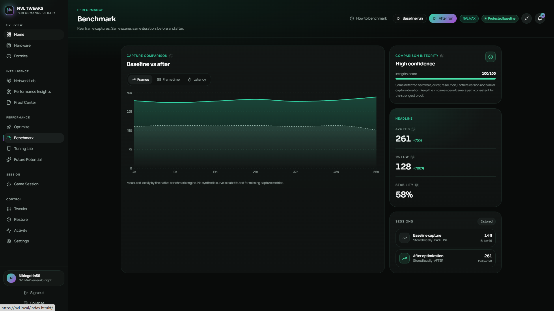Click the Capture Comparison info icon

pyautogui.click(x=171, y=56)
